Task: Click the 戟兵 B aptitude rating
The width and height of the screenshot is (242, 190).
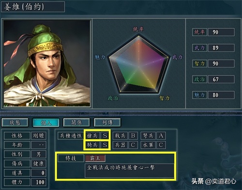Action: pos(133,136)
